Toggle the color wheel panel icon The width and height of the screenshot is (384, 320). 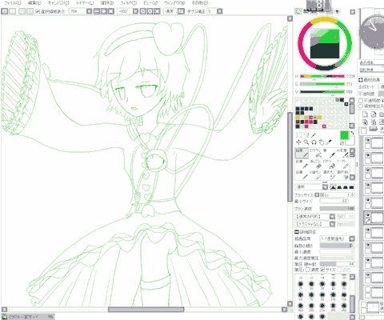point(298,11)
